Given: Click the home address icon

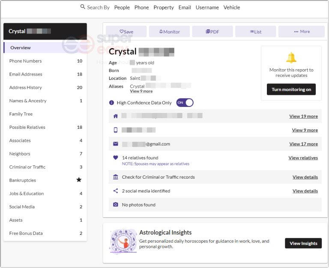Looking at the screenshot, I should point(115,116).
